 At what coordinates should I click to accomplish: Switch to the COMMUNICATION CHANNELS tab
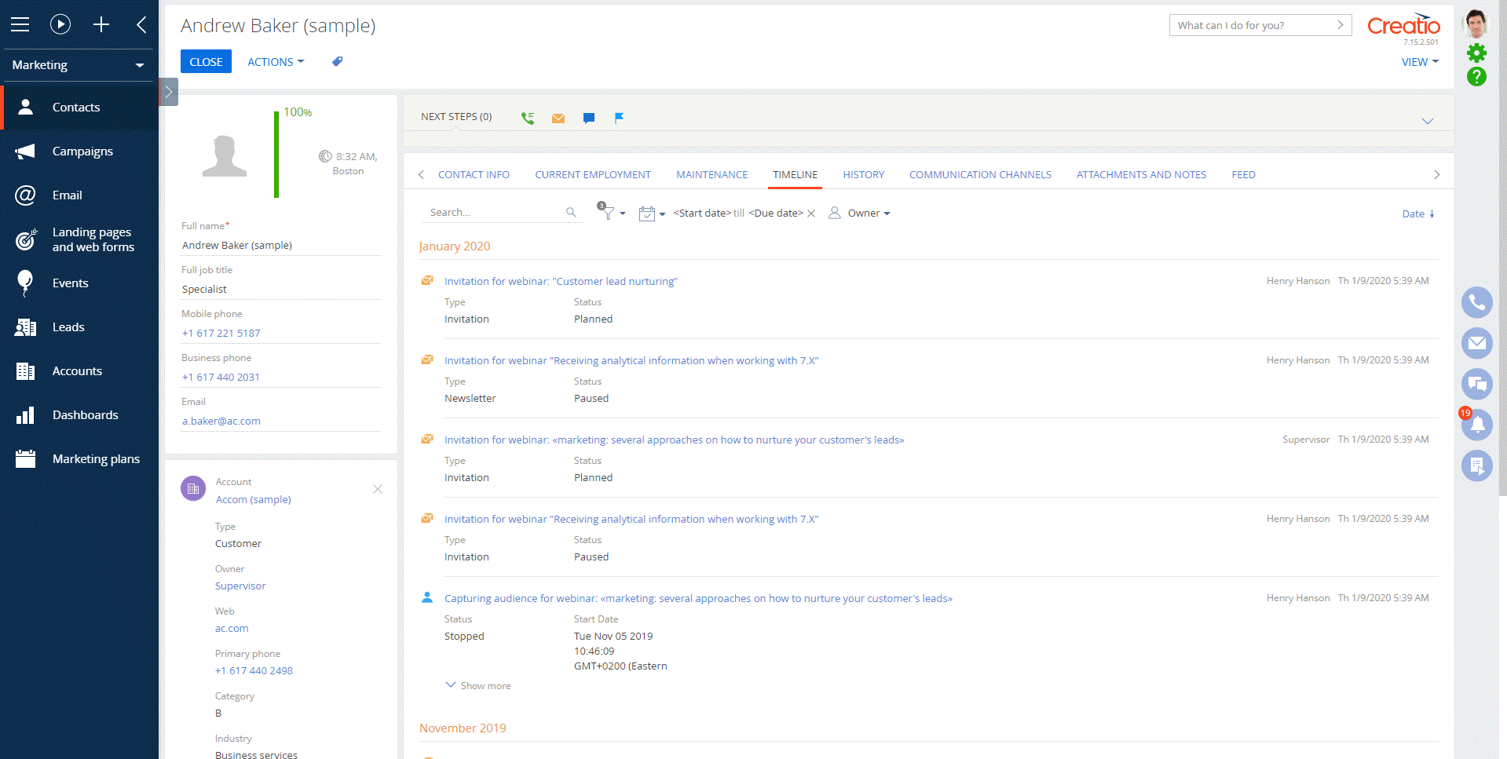(x=980, y=175)
